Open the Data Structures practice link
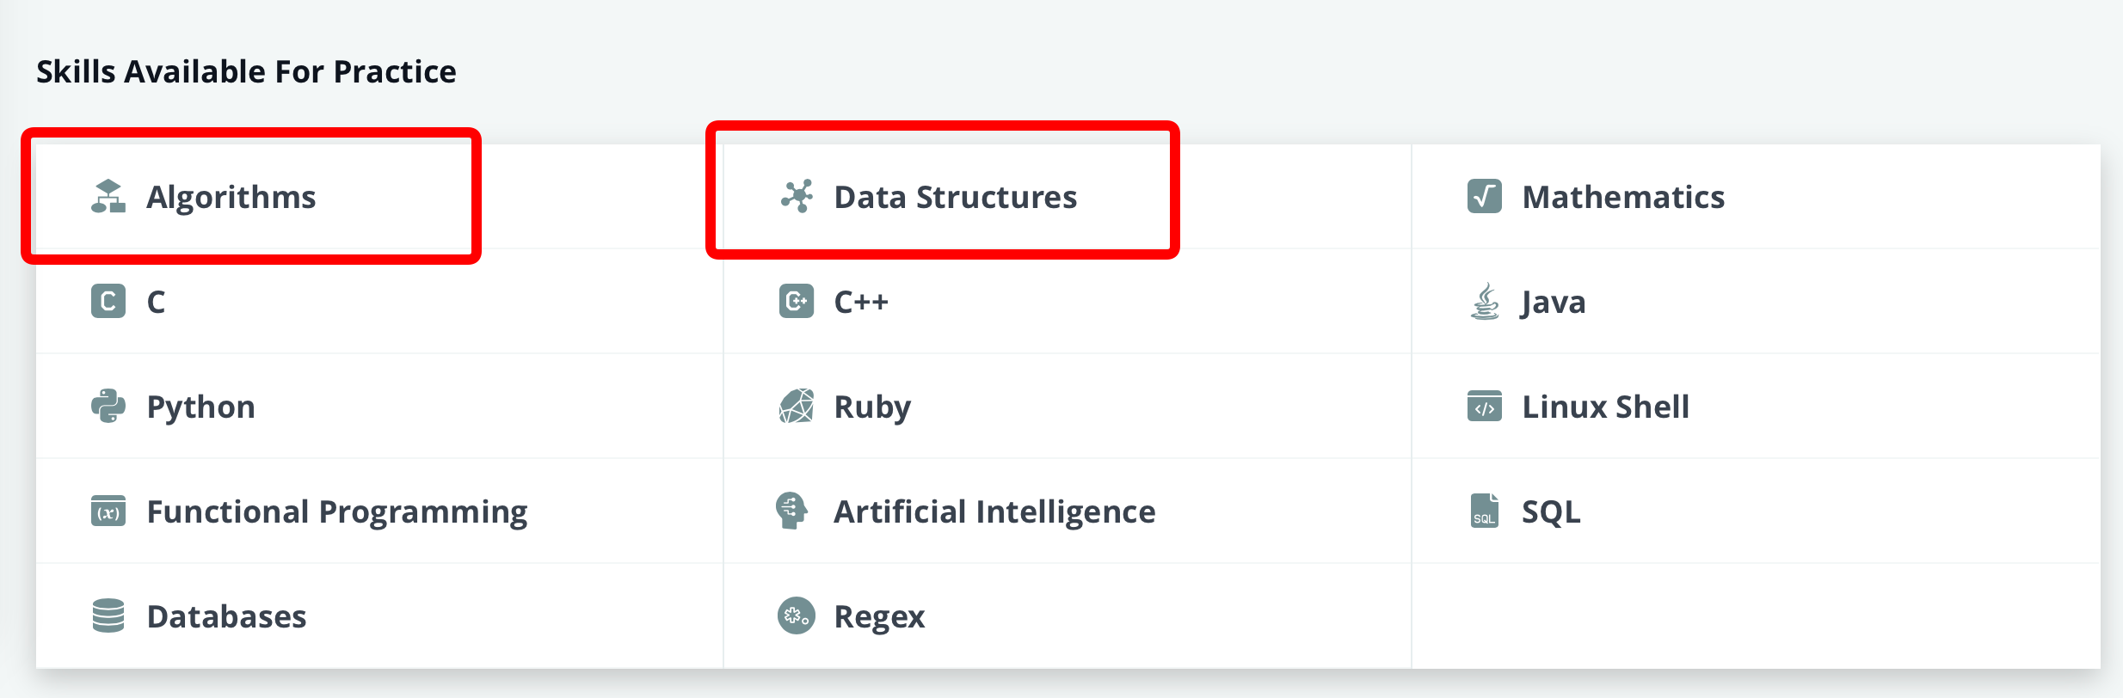Image resolution: width=2123 pixels, height=698 pixels. [x=955, y=198]
